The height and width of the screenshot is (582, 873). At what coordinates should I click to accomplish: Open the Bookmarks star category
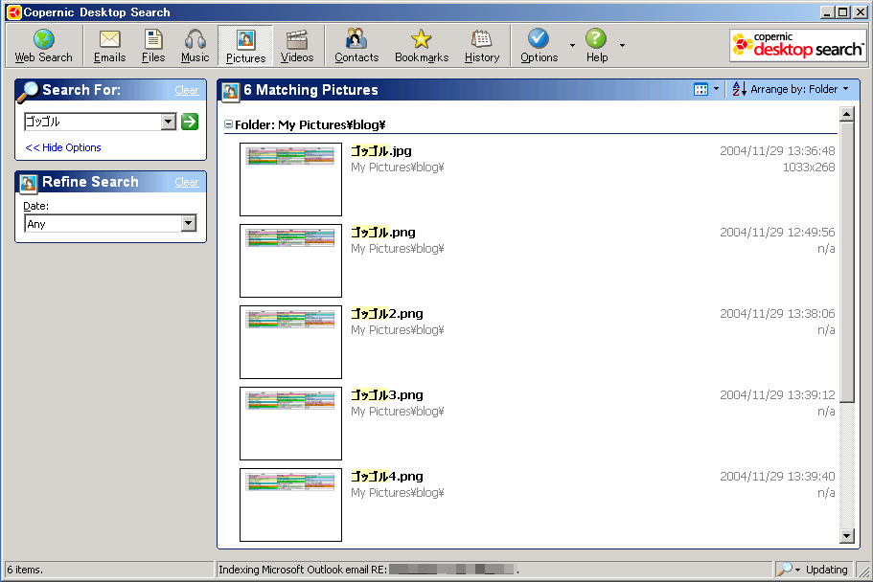coord(422,46)
